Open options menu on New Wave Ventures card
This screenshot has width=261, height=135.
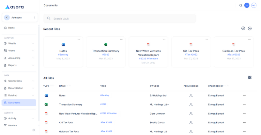click(164, 39)
